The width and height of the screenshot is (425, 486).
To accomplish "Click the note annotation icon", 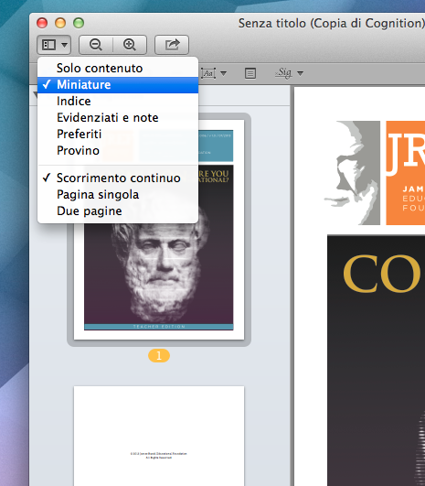I will coord(250,73).
